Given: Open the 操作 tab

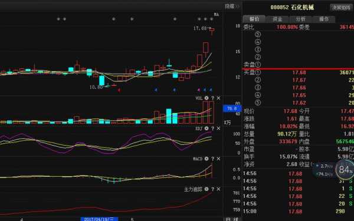Looking at the screenshot, I should click(x=324, y=19).
